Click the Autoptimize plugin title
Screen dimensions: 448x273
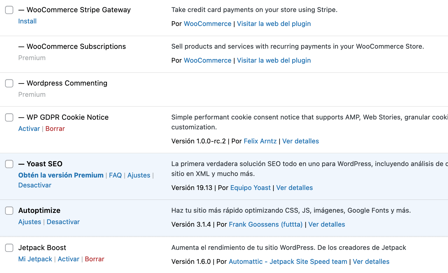(39, 210)
